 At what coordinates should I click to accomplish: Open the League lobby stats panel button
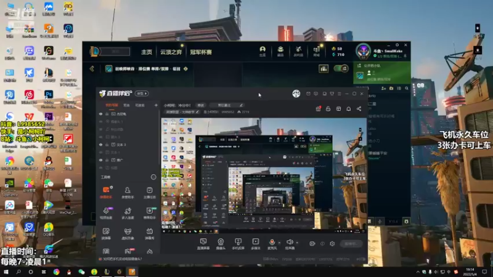coord(324,68)
